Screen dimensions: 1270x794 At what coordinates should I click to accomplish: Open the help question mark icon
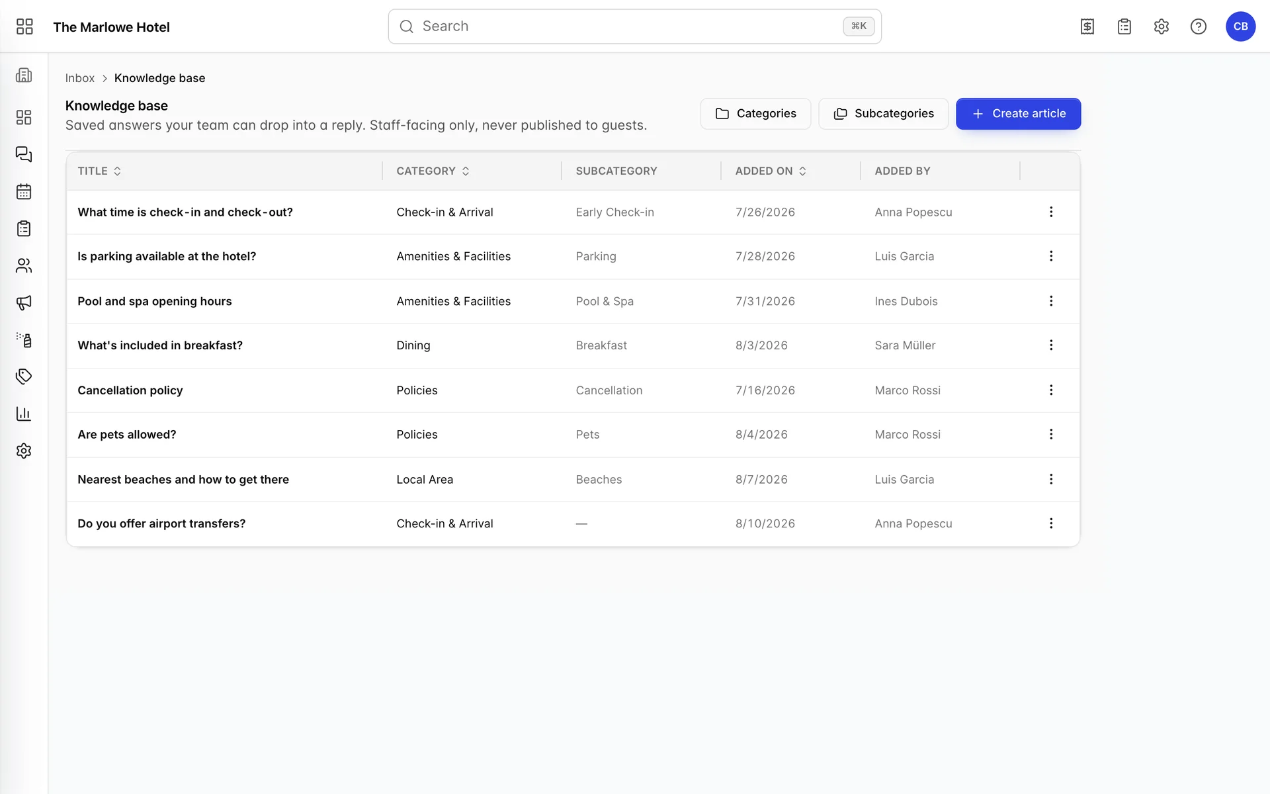(x=1199, y=26)
